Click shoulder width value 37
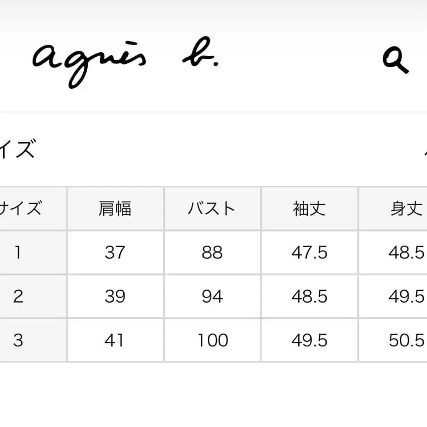 coord(115,253)
